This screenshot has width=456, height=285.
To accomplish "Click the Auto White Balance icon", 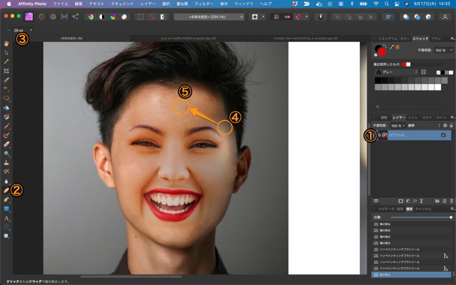I will pos(123,17).
